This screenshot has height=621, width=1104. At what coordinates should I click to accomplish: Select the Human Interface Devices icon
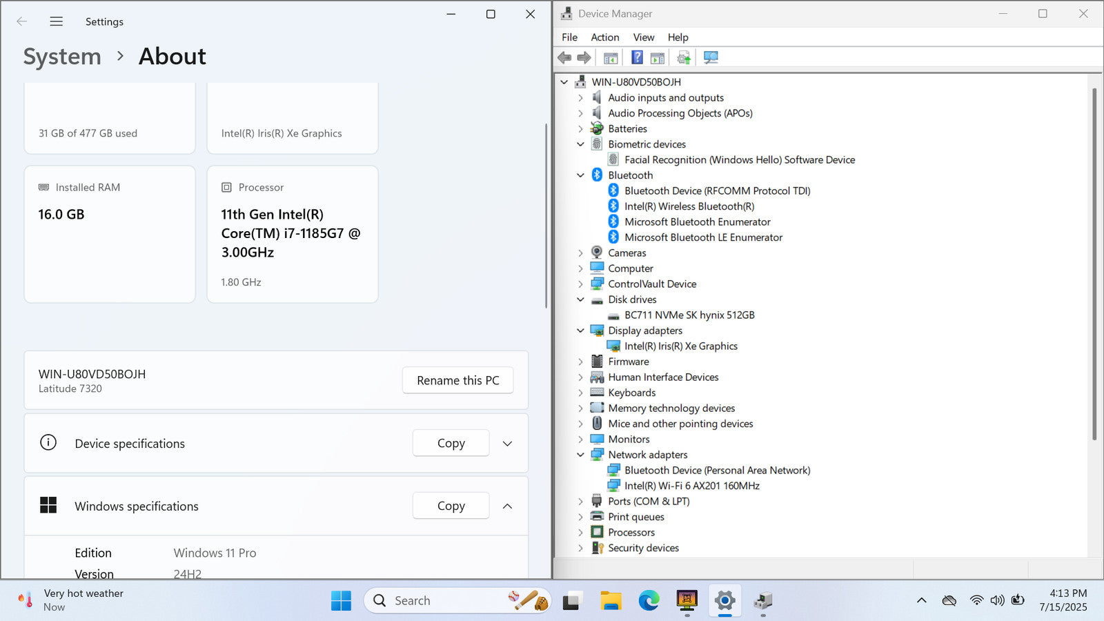[x=597, y=377]
